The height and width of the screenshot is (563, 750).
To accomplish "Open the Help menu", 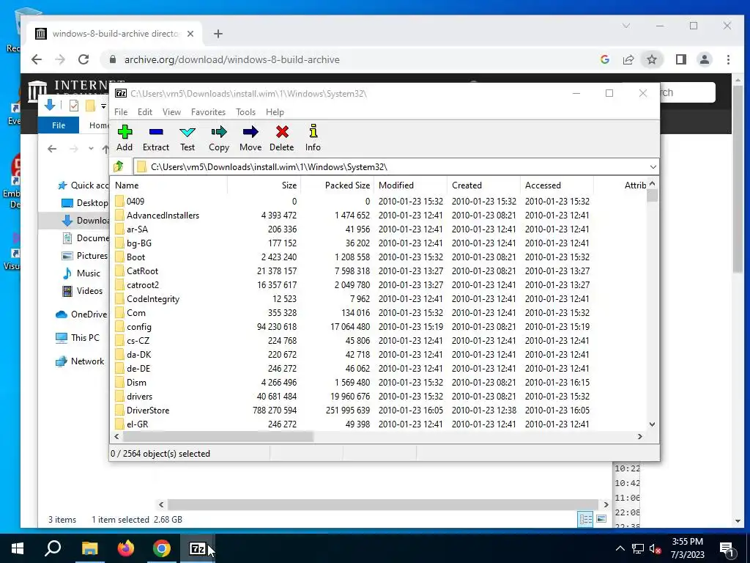I will (x=275, y=112).
